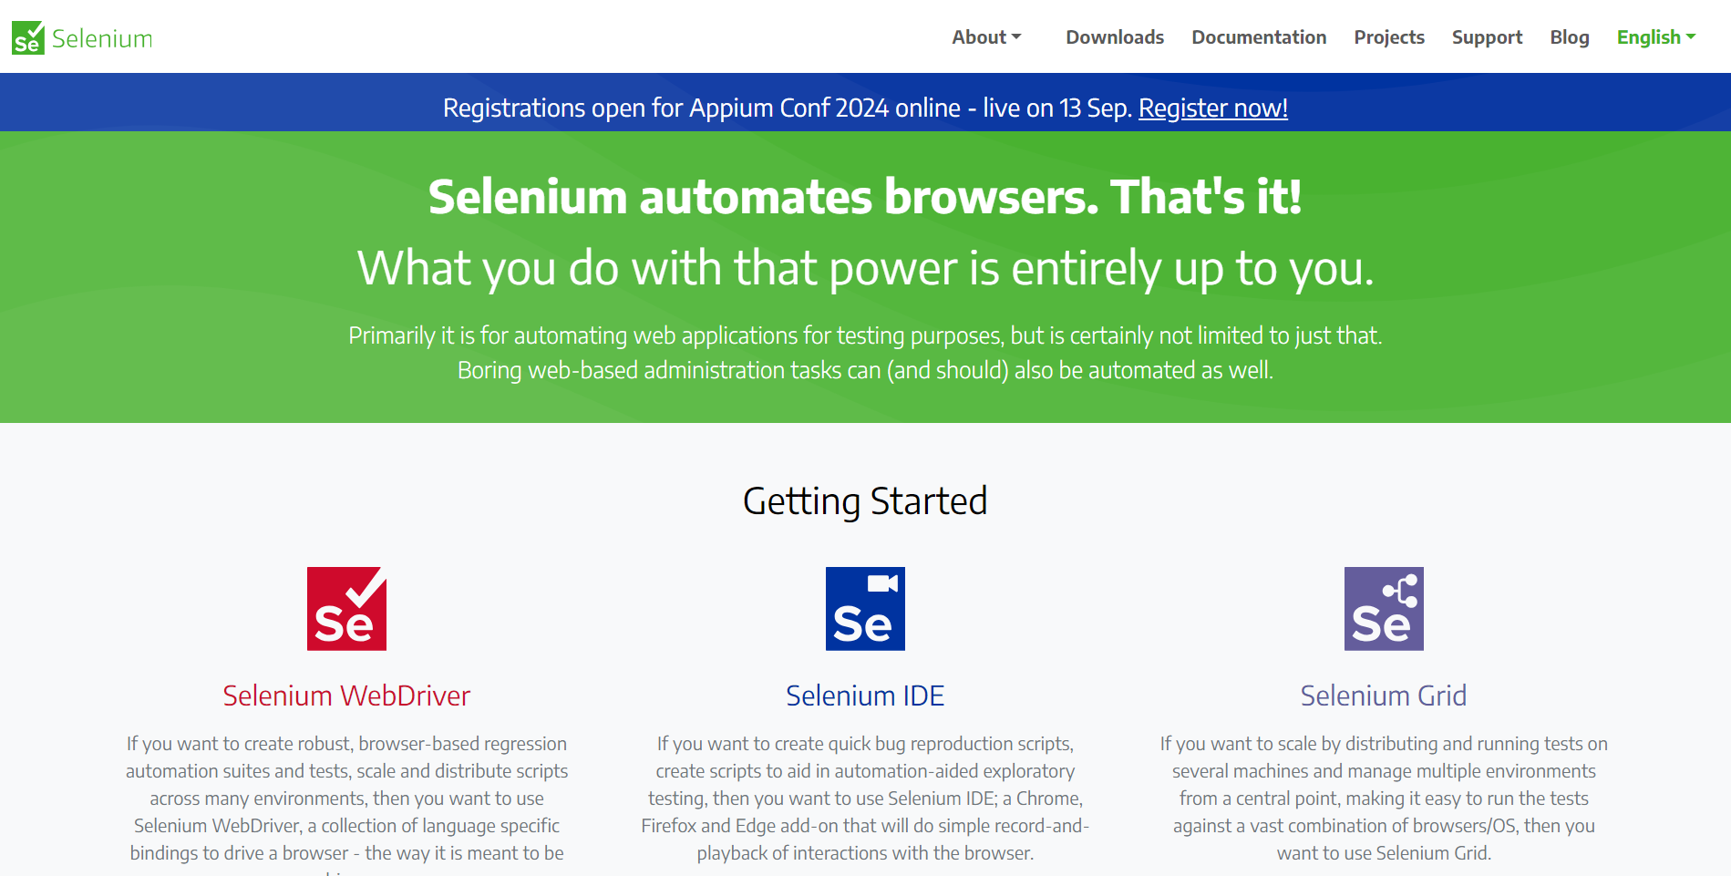Click the Selenium IDE heading
The image size is (1731, 876).
pyautogui.click(x=864, y=696)
